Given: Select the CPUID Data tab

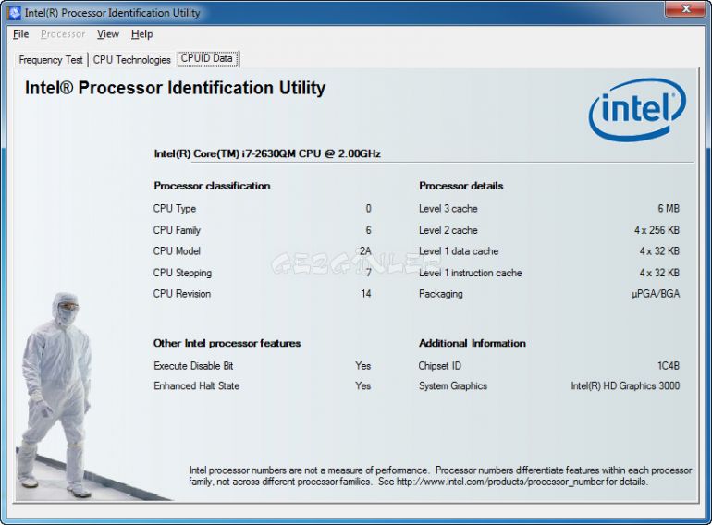Looking at the screenshot, I should (207, 58).
